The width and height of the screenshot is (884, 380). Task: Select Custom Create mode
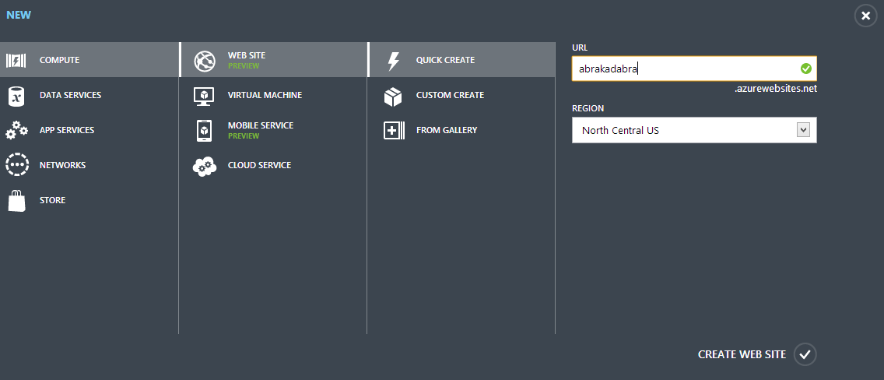click(461, 95)
